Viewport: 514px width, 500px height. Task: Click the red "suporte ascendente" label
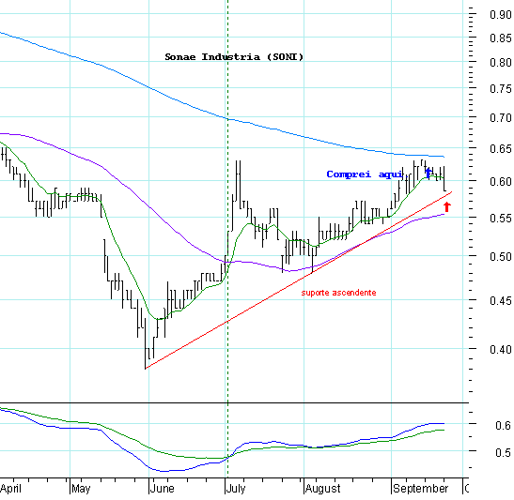(x=338, y=293)
